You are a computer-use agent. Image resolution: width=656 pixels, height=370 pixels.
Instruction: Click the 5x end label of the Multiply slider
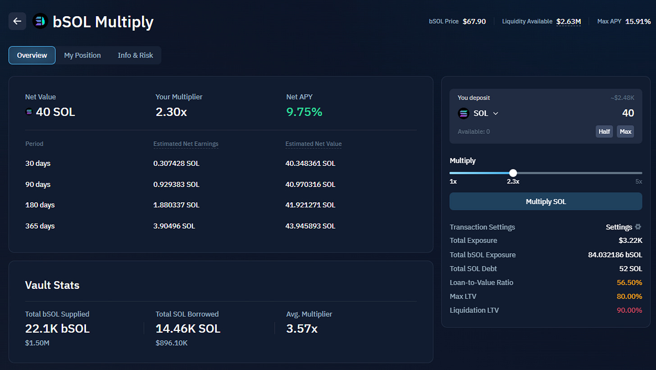tap(638, 181)
